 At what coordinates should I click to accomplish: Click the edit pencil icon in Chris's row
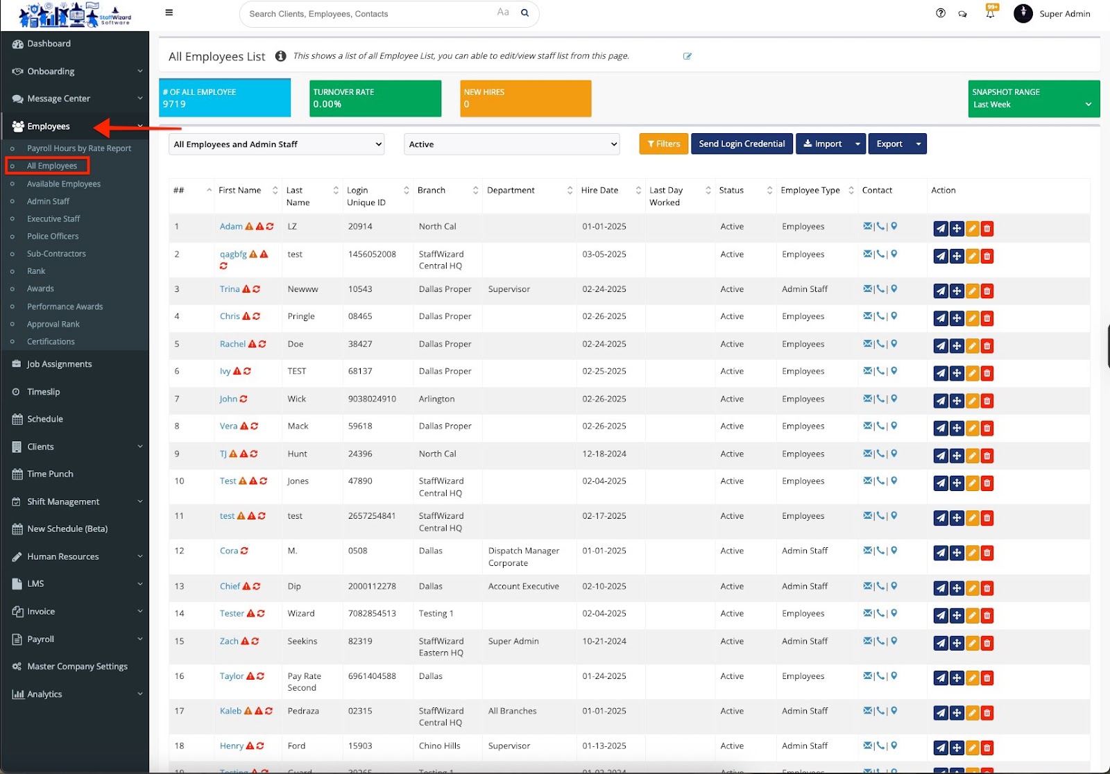pyautogui.click(x=973, y=318)
